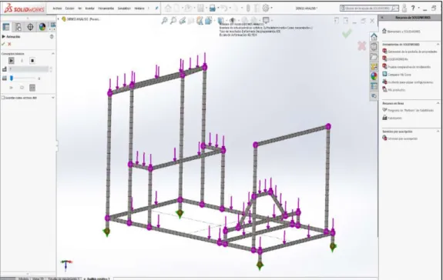Expand the AVI file options chevron

53,98
